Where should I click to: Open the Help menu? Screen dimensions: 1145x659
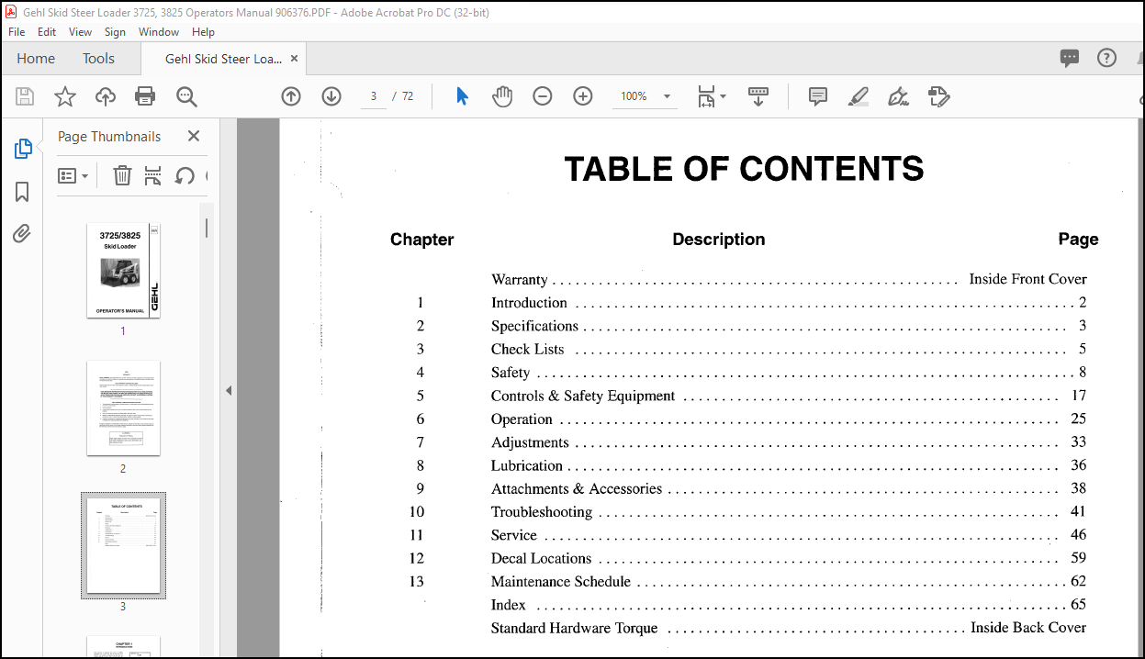click(x=203, y=31)
